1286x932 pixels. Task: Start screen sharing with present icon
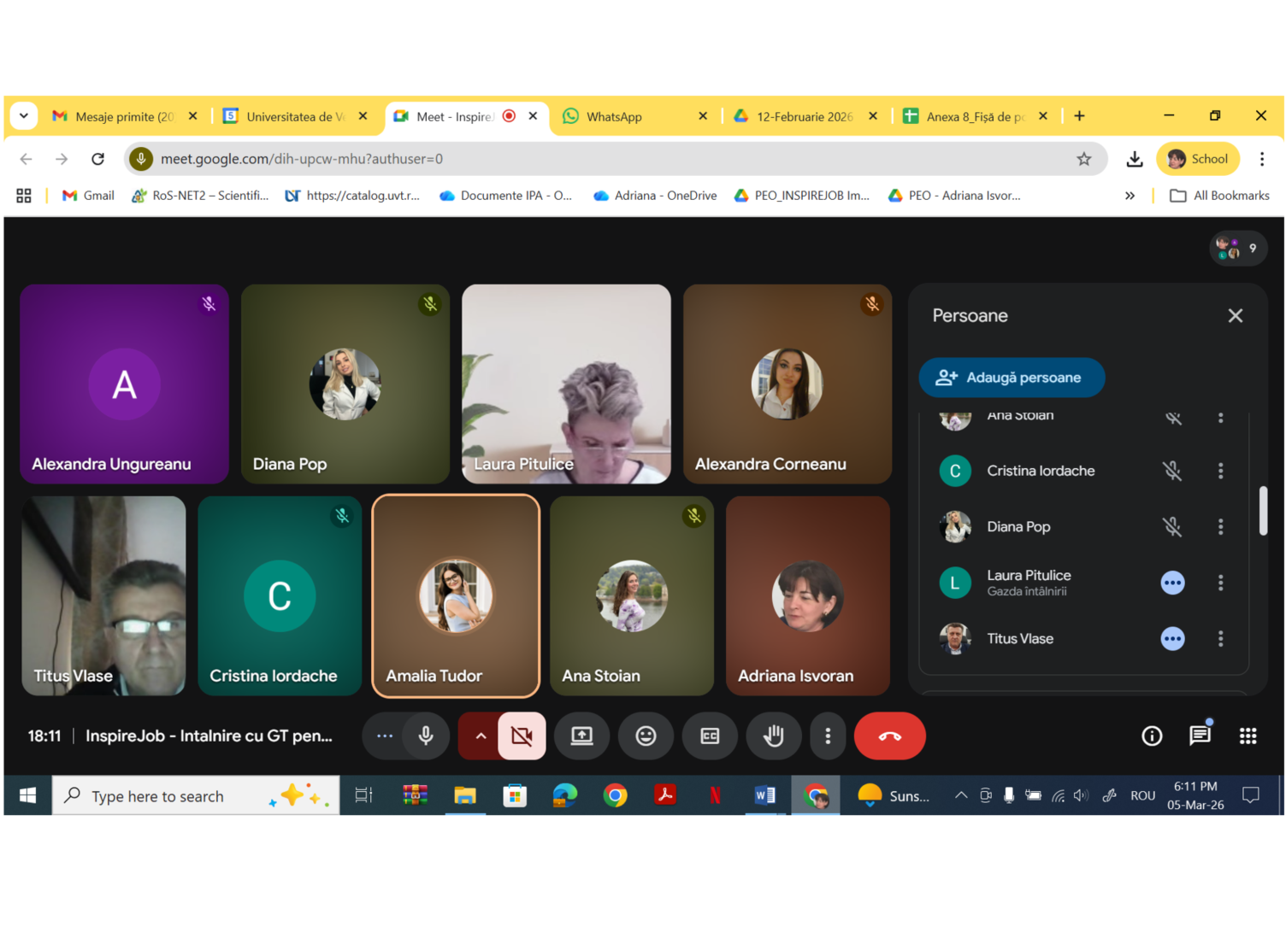[x=581, y=736]
